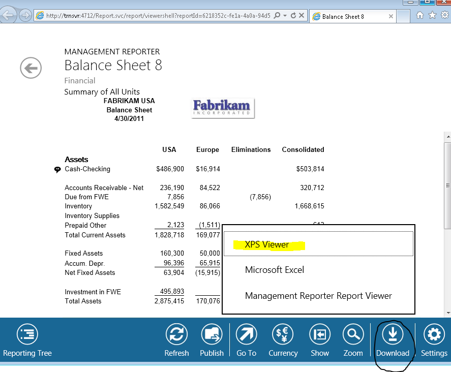The width and height of the screenshot is (451, 372).
Task: Click the $486,900 USA cash value
Action: coord(170,169)
